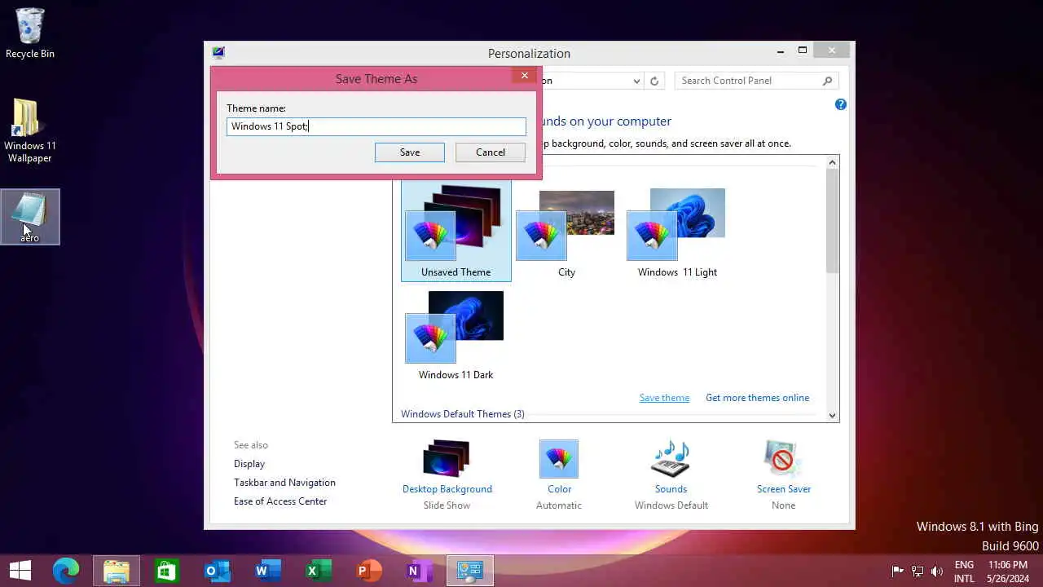This screenshot has height=587, width=1043.
Task: Launch Word from the taskbar
Action: [267, 571]
